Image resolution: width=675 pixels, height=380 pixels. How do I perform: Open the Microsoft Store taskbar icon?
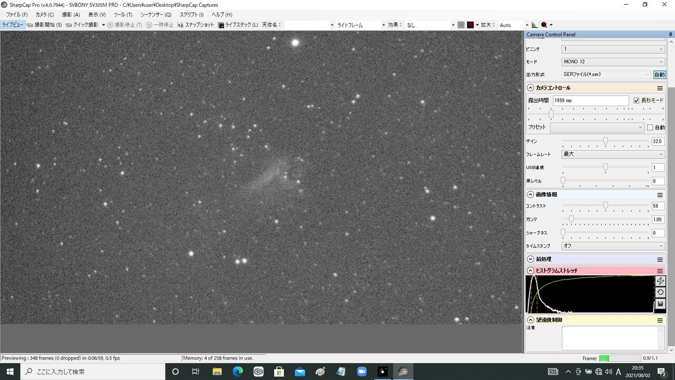click(x=279, y=372)
